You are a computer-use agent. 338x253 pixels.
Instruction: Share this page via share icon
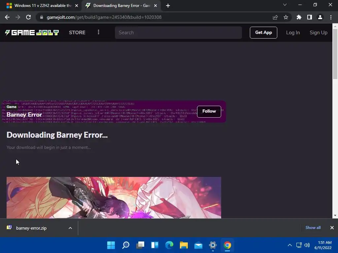(275, 17)
